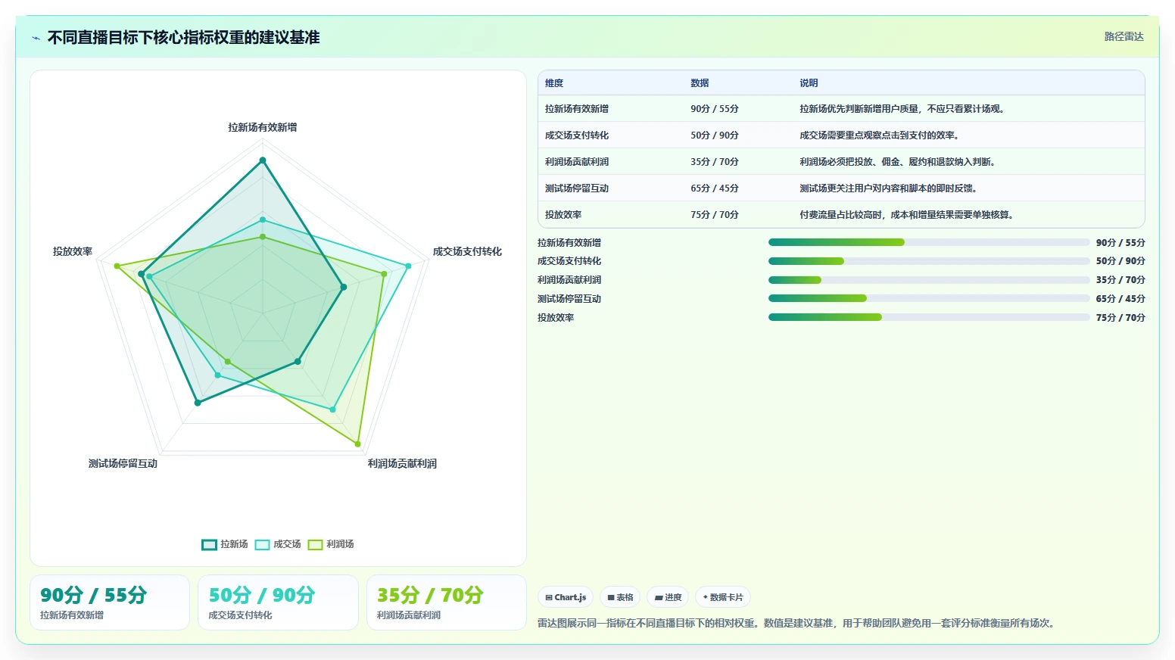Click the 成交场 data point on 成交场支付转化 axis

click(408, 266)
